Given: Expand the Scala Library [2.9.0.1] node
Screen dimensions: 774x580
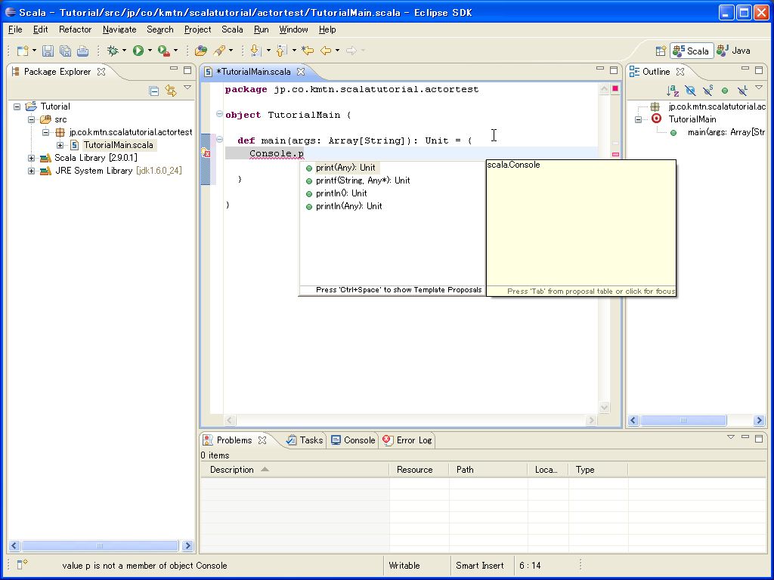Looking at the screenshot, I should pos(31,158).
